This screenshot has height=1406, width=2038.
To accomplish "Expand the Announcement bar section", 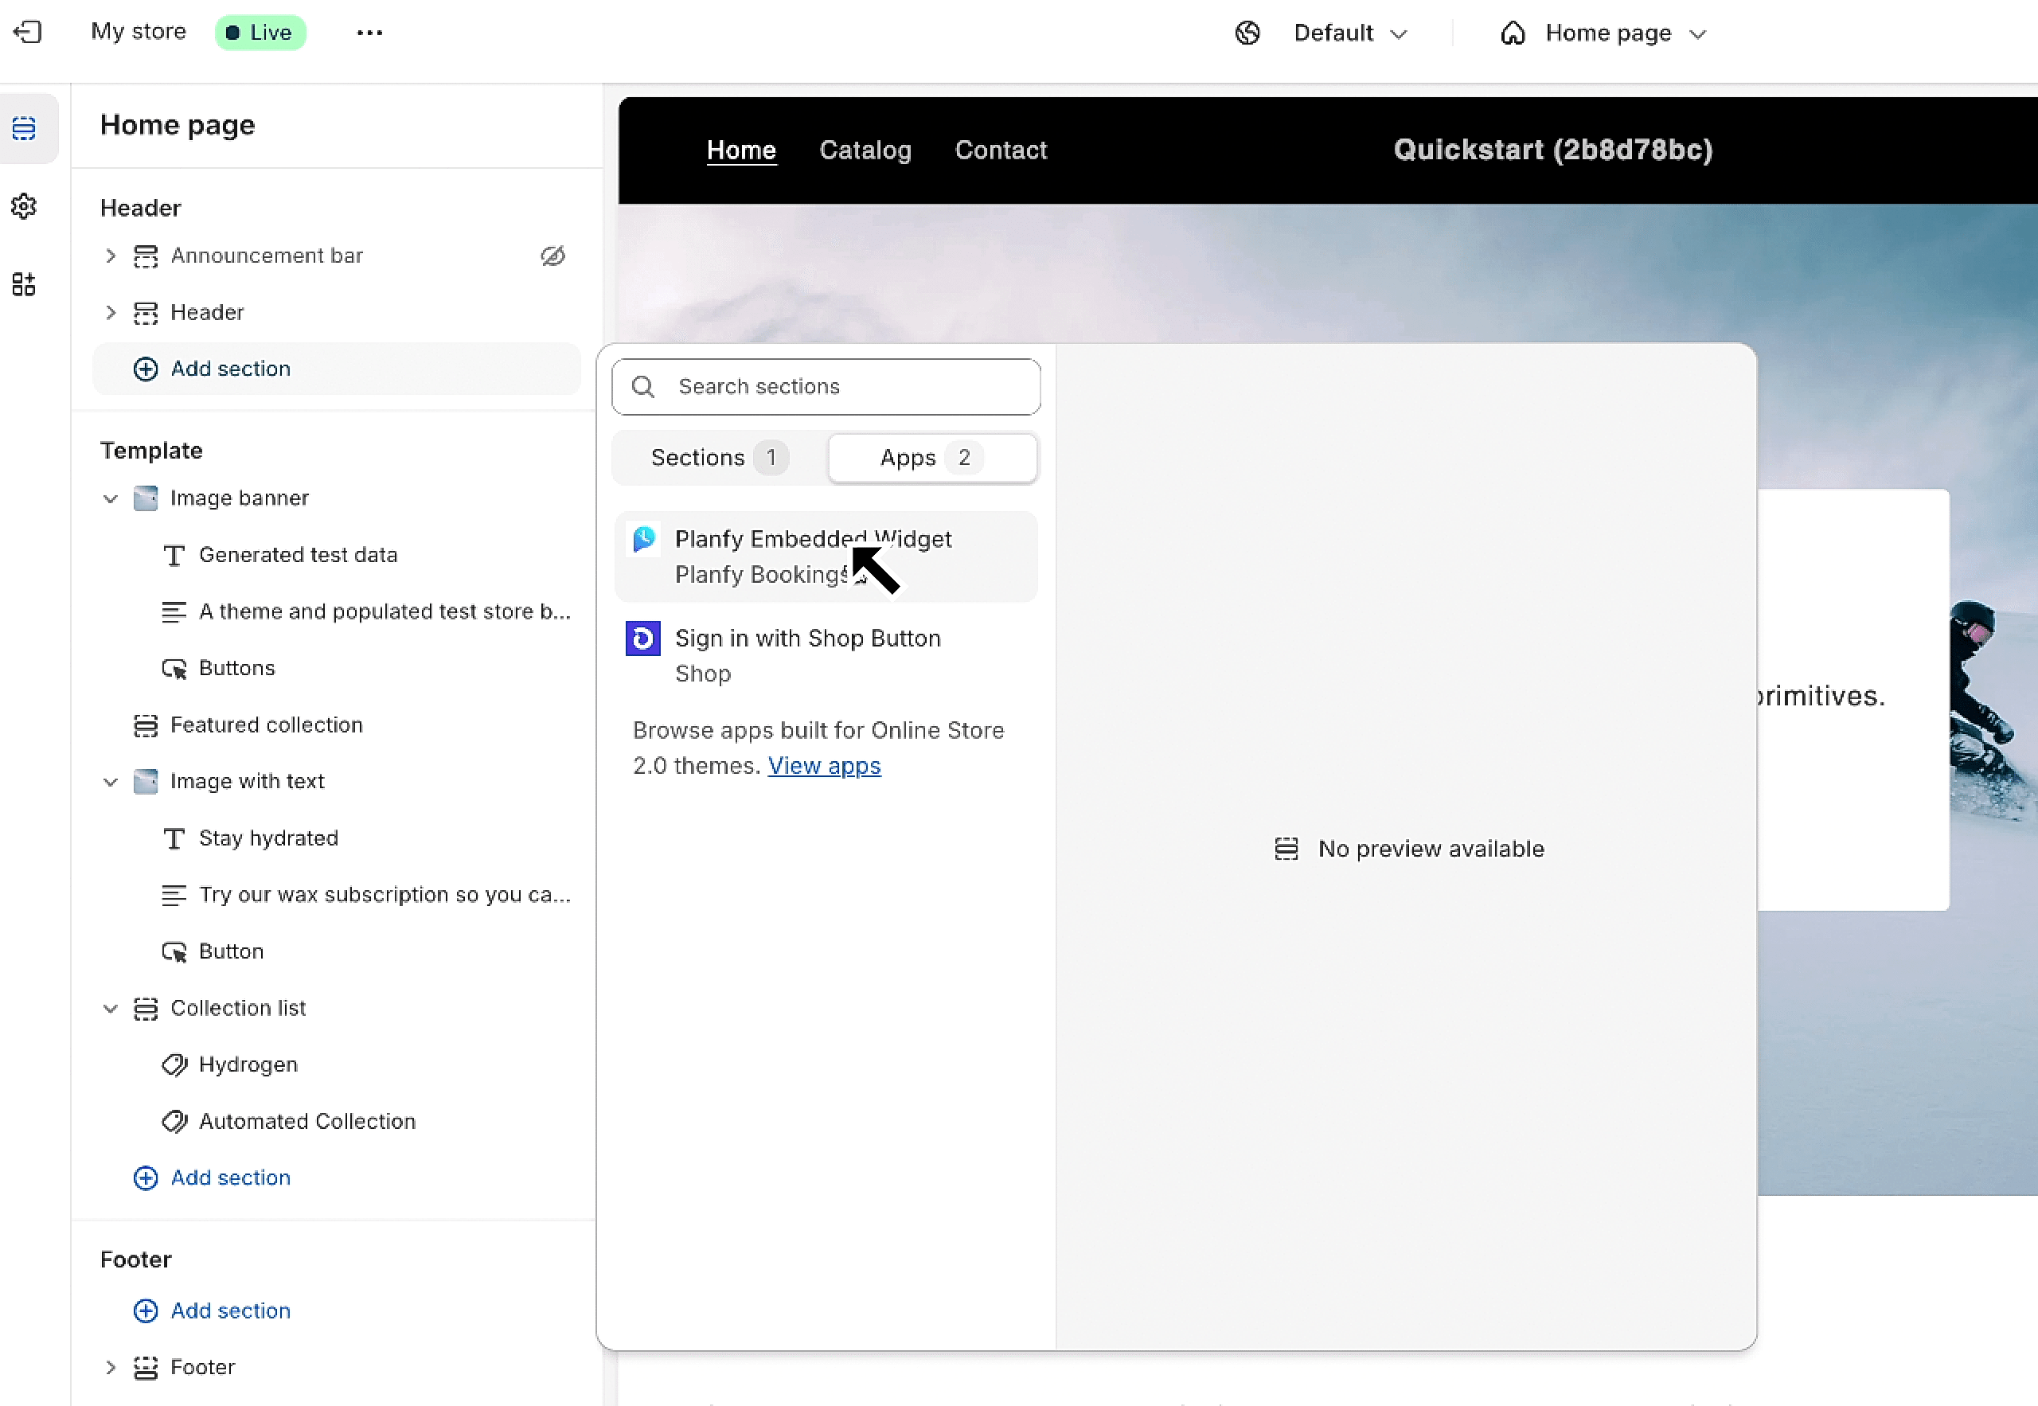I will [110, 256].
